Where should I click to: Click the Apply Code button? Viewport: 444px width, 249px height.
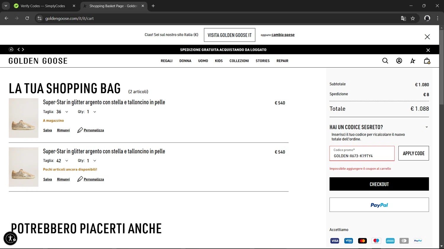[x=414, y=153]
